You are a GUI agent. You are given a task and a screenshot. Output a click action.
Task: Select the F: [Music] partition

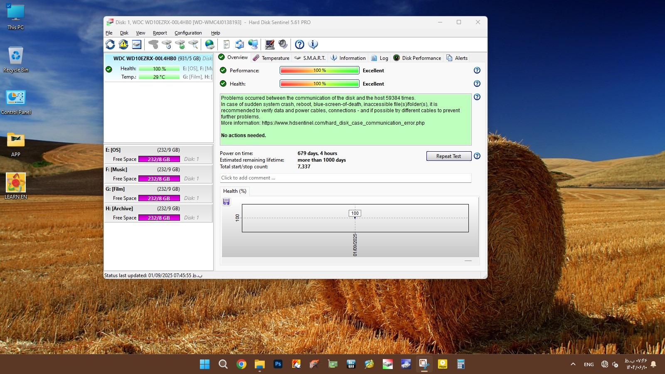click(x=158, y=174)
